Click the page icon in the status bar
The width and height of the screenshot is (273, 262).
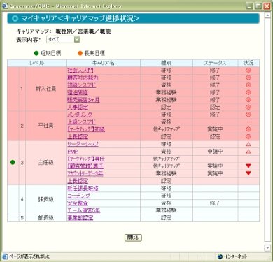tap(5, 256)
